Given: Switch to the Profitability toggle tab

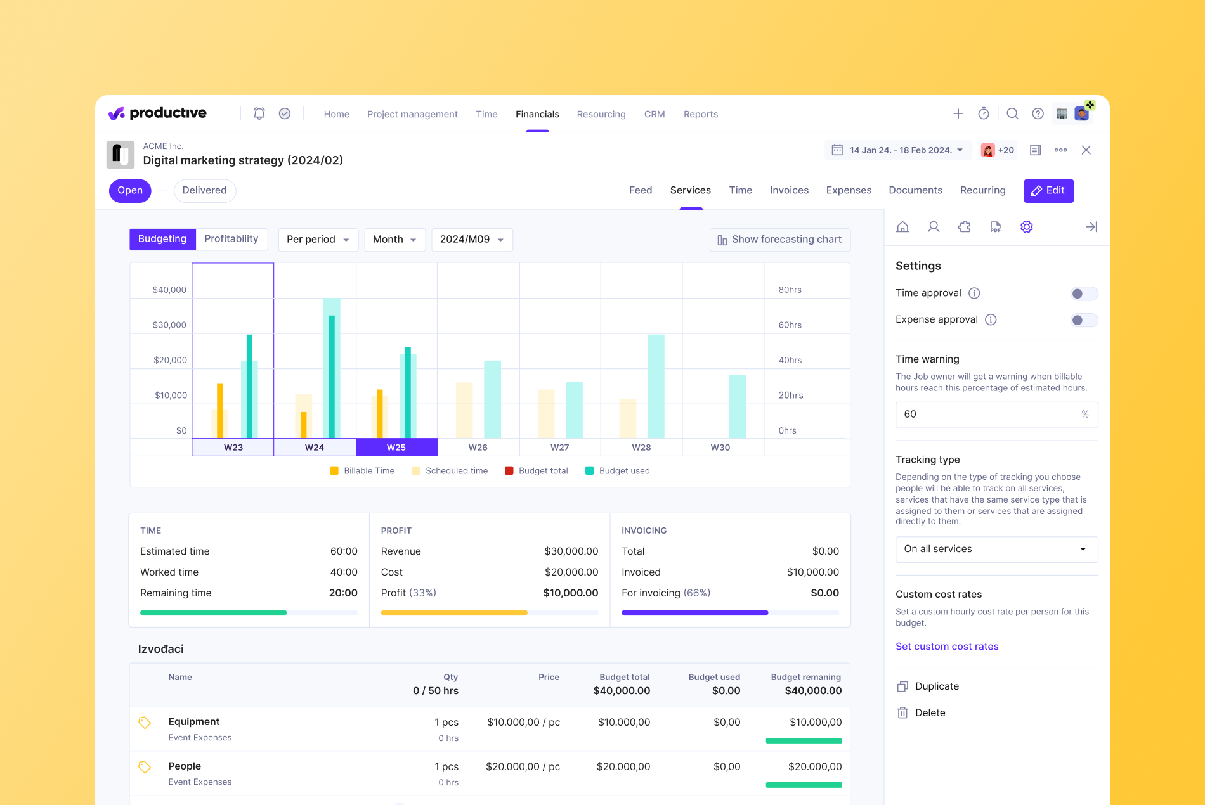Looking at the screenshot, I should pyautogui.click(x=231, y=239).
